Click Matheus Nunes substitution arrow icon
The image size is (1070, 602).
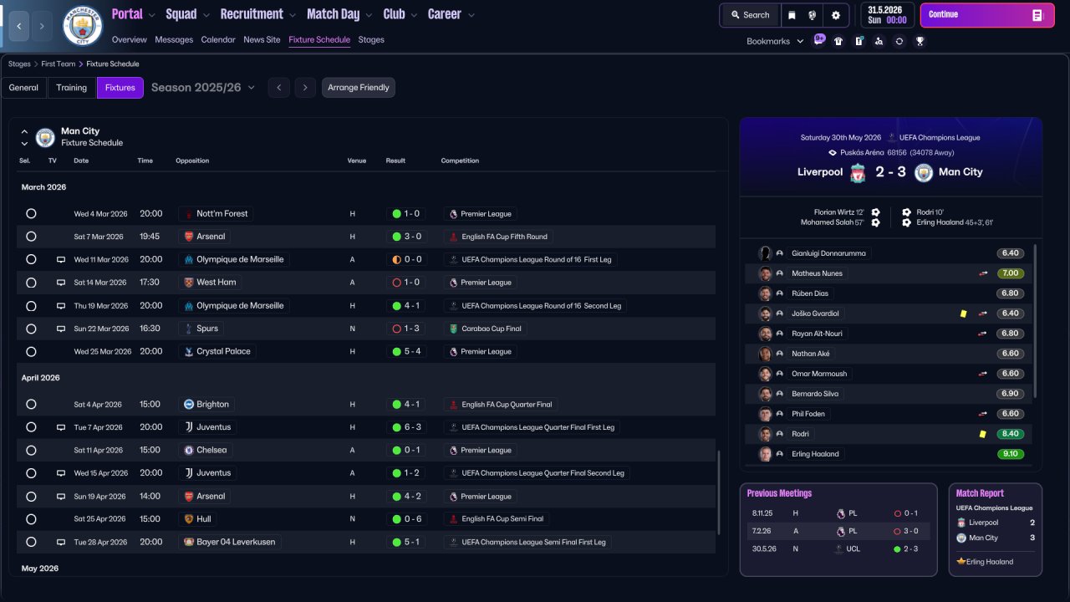[984, 273]
